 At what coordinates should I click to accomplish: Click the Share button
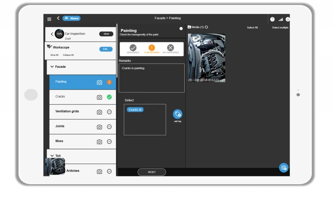click(x=72, y=18)
